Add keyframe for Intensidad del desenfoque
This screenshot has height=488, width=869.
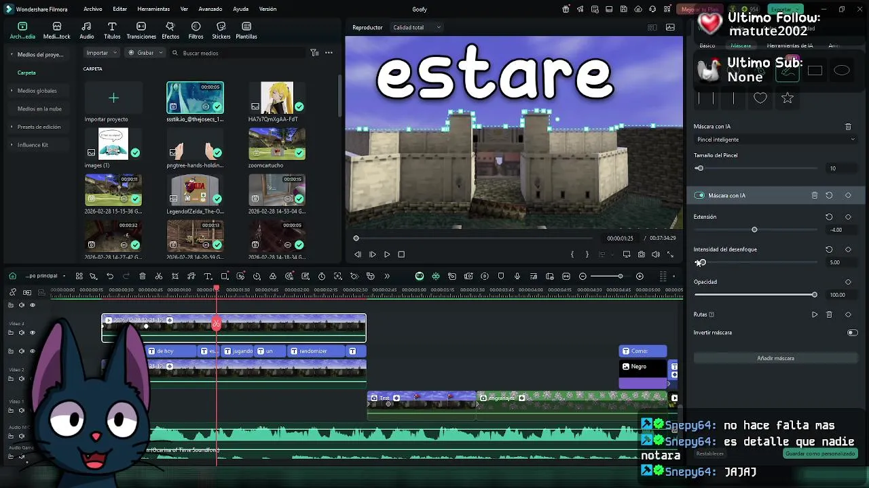pyautogui.click(x=848, y=249)
